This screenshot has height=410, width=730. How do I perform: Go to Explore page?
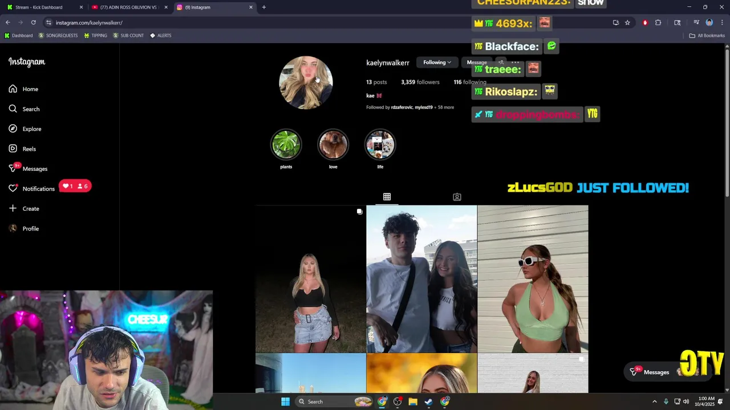[25, 129]
